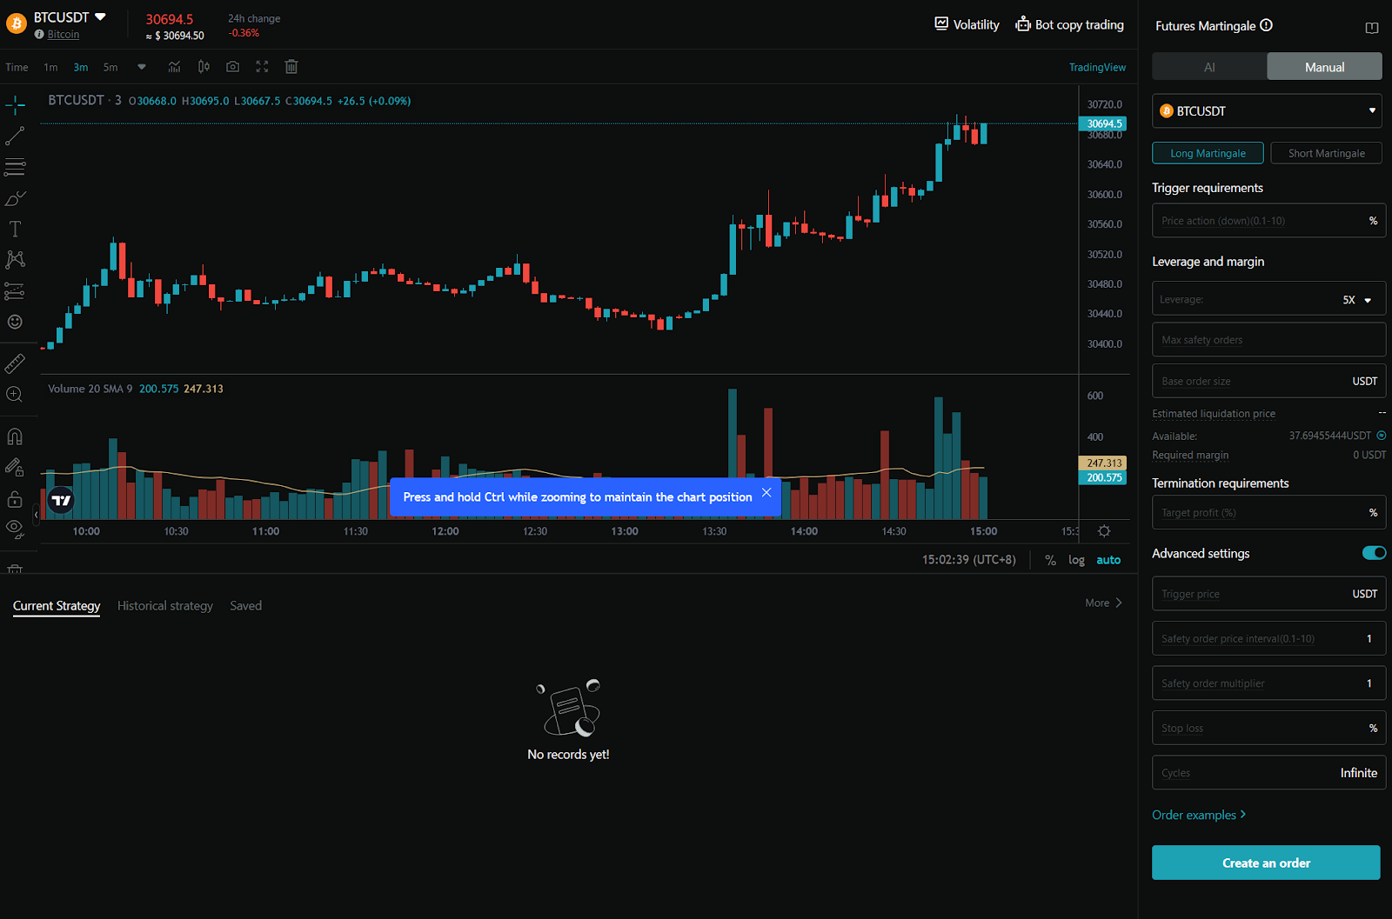1392x919 pixels.
Task: Refresh the available USDT balance
Action: [x=1382, y=436]
